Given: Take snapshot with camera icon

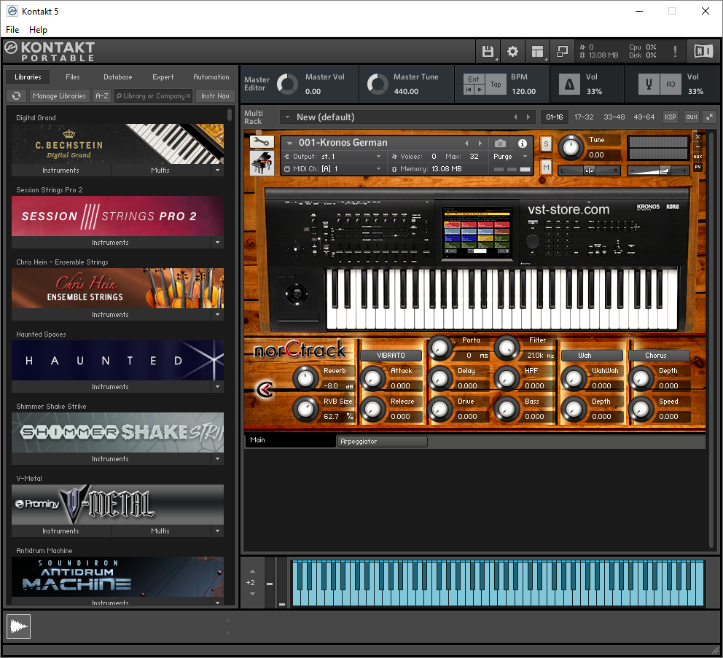Looking at the screenshot, I should pos(500,144).
